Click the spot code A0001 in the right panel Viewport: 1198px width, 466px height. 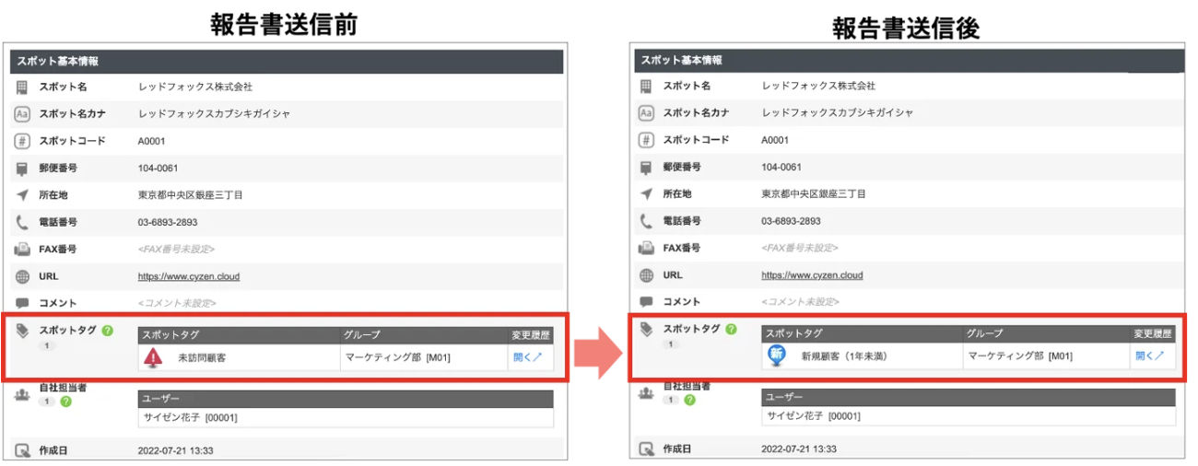(x=775, y=141)
